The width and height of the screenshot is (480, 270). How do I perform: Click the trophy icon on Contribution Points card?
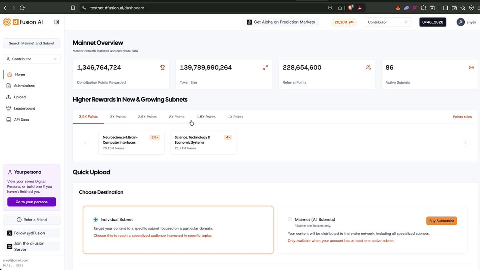pos(162,68)
